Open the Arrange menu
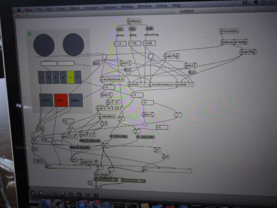Viewport: 277px width, 208px height. click(x=91, y=8)
